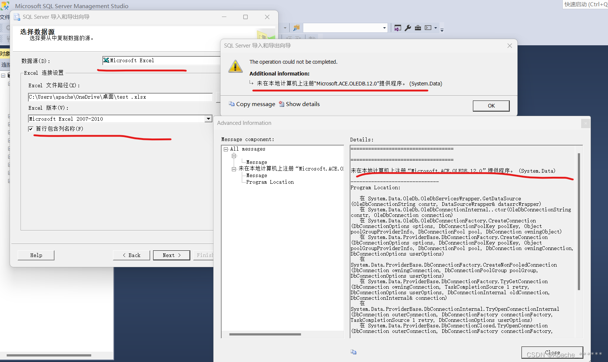Click the Show details link
The image size is (608, 362).
303,104
